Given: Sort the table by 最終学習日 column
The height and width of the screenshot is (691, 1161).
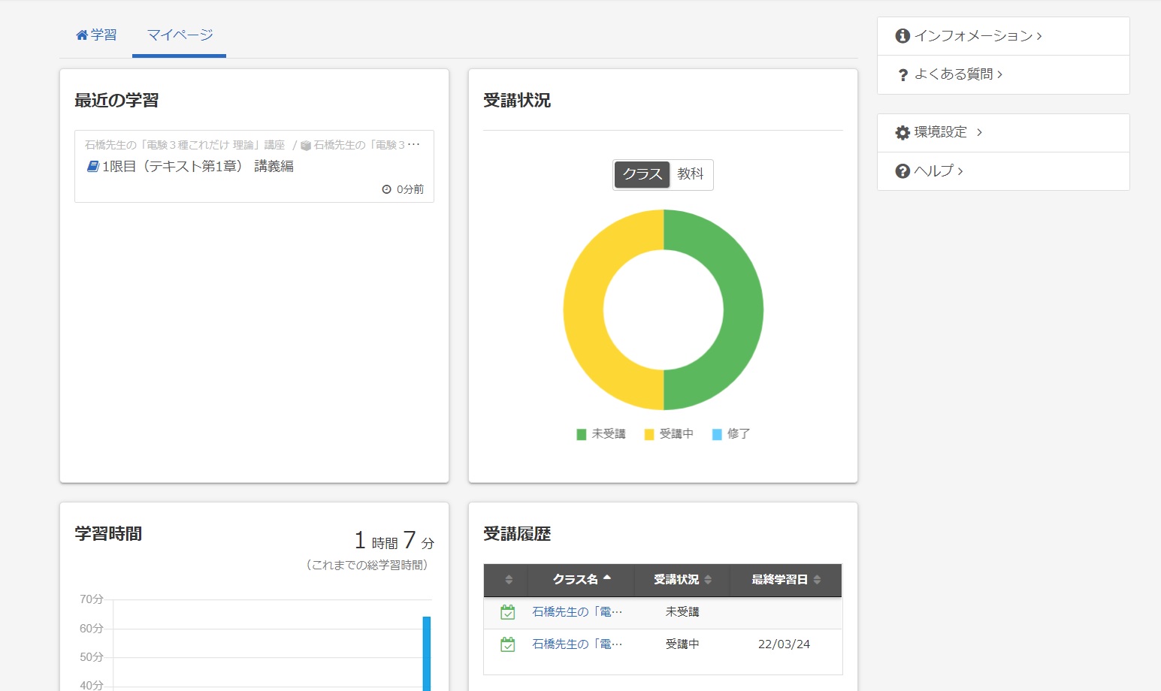Looking at the screenshot, I should coord(786,580).
